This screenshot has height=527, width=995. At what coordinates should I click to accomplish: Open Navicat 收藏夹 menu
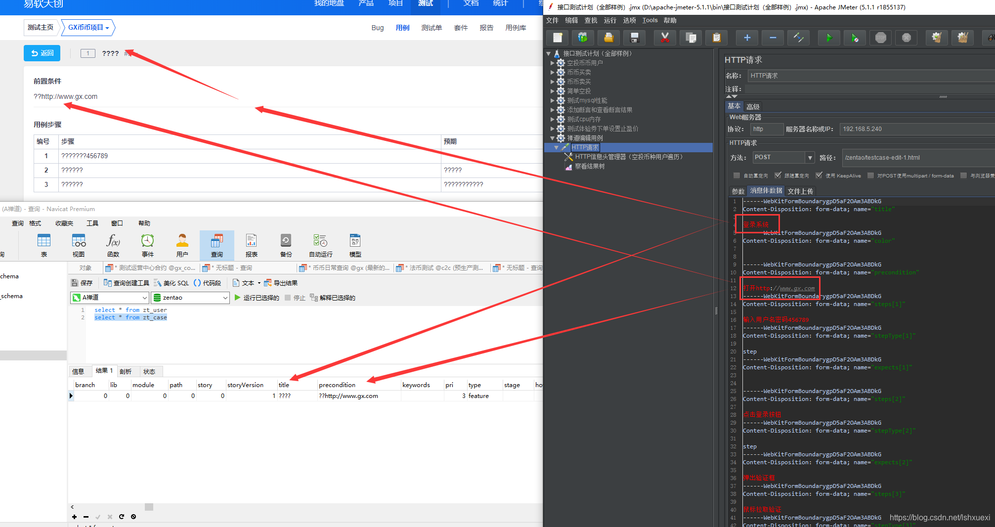click(64, 223)
